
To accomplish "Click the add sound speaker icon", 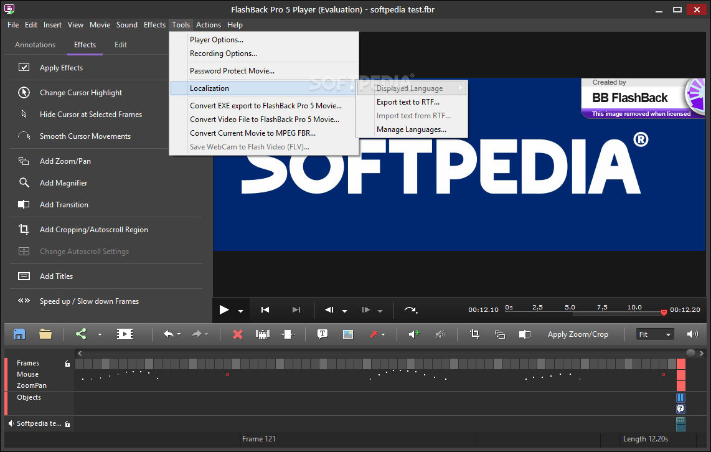I will (413, 334).
